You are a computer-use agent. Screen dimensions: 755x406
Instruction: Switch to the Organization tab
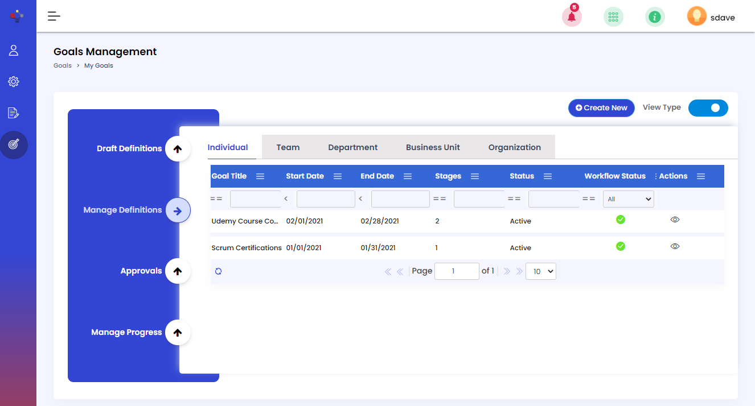point(514,147)
